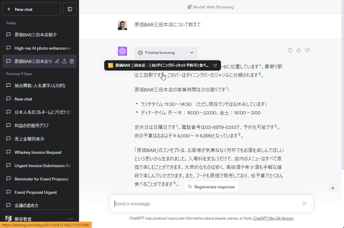
Task: Click the user photo avatar beside the question
Action: click(123, 25)
